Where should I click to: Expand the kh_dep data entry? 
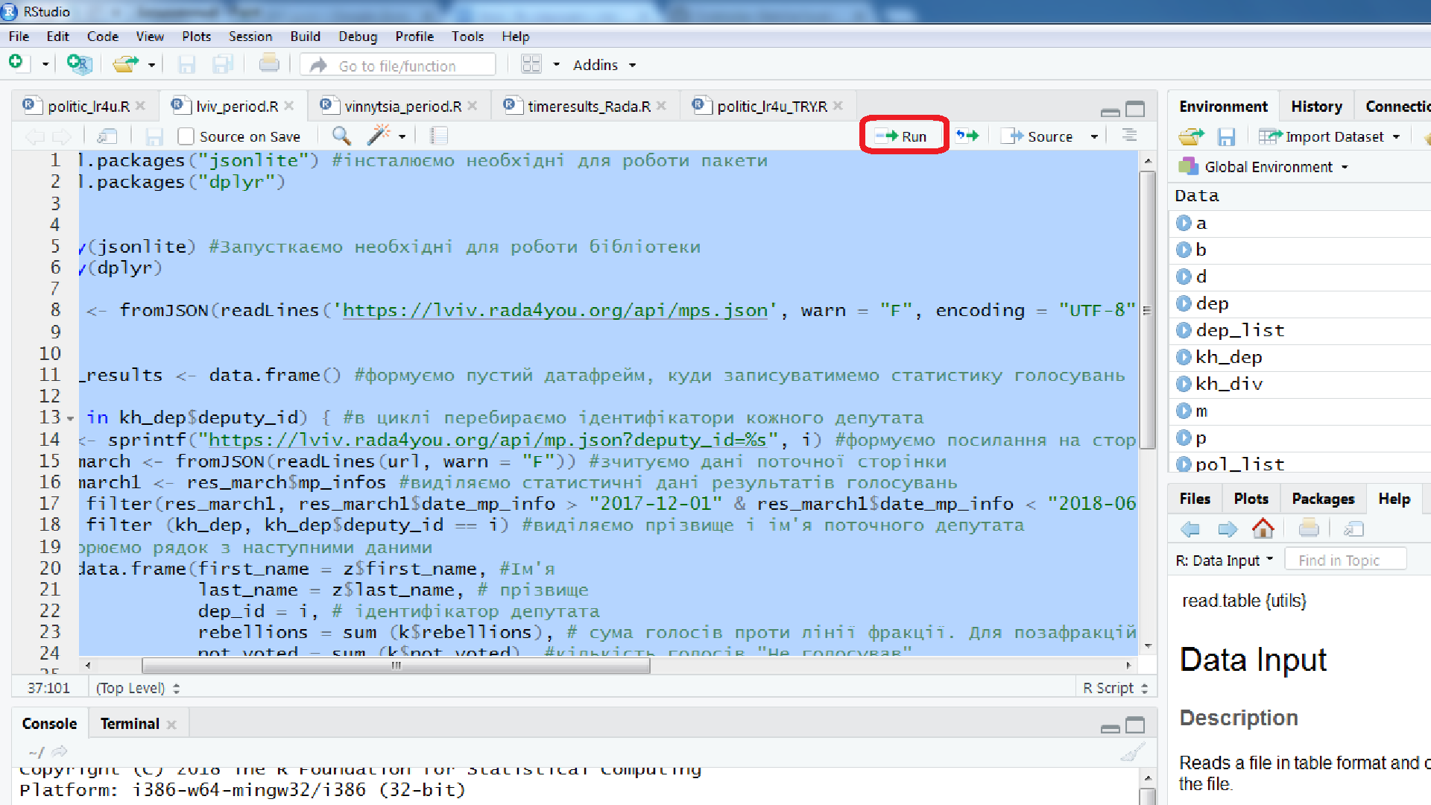pyautogui.click(x=1184, y=357)
